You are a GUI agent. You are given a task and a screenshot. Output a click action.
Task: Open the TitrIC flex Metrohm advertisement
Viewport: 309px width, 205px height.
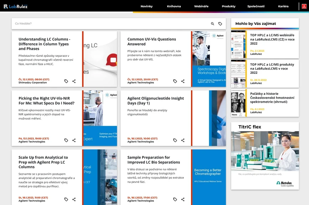[x=265, y=156]
